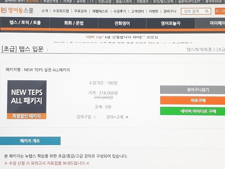This screenshot has width=225, height=169.
Task: Click 장바구니 menu link
Action: (170, 11)
